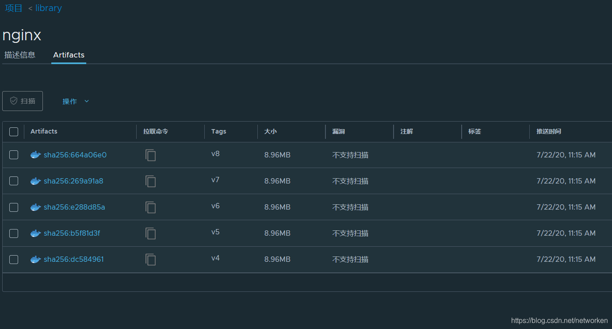Select the Artifacts tab

pos(69,55)
